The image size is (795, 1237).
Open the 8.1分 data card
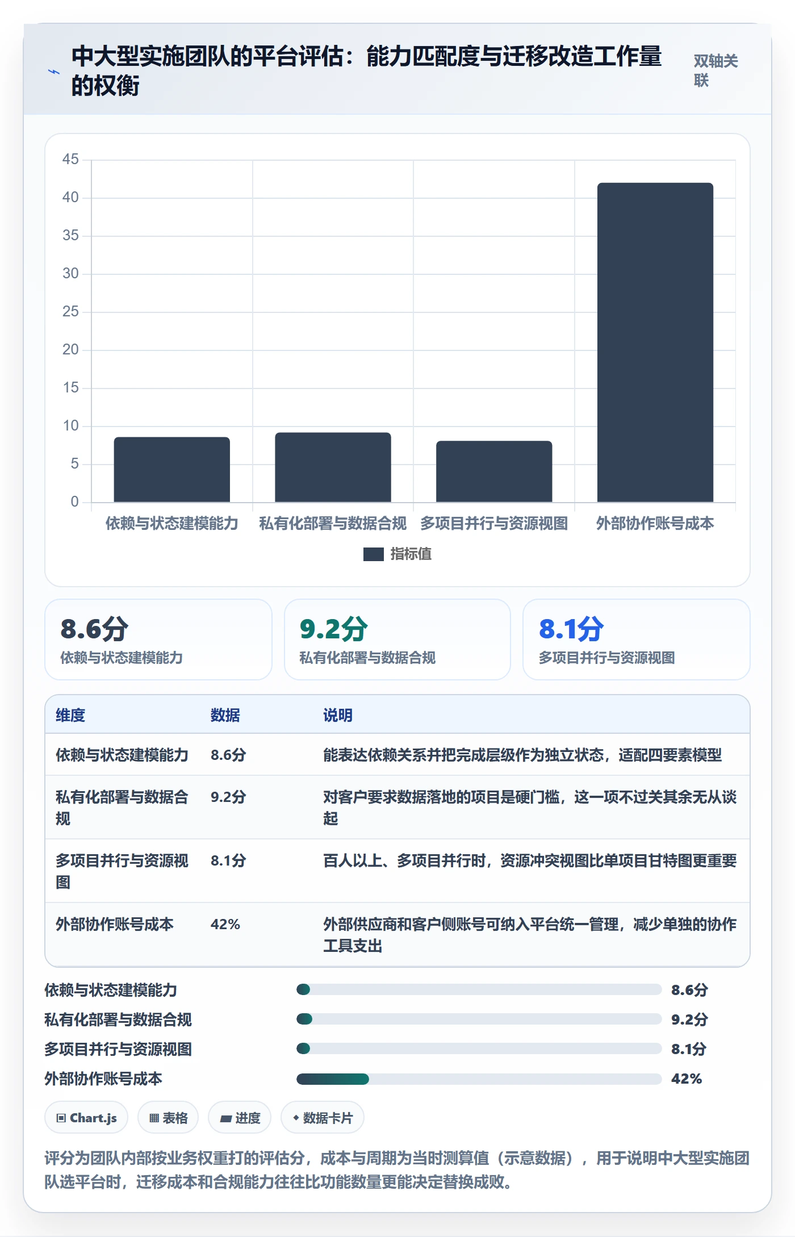coord(637,640)
